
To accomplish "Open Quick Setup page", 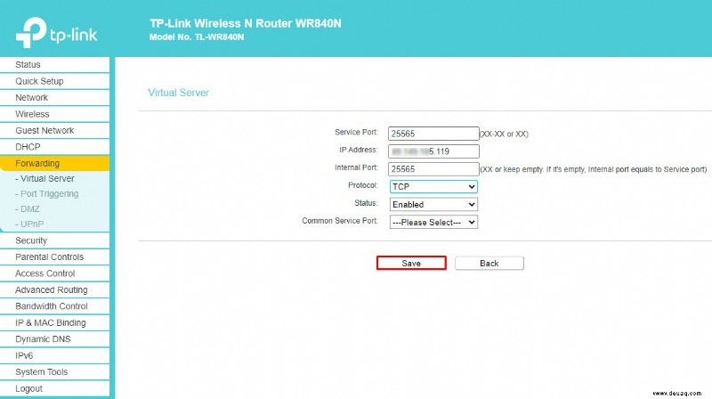I will tap(54, 81).
